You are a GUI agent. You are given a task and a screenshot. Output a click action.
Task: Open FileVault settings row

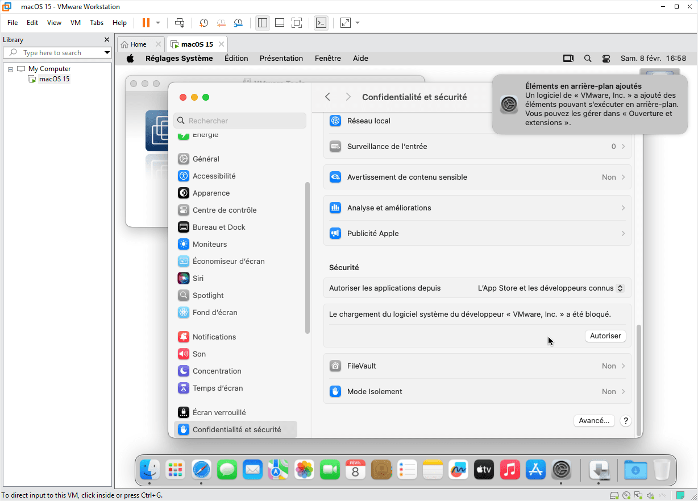[477, 366]
